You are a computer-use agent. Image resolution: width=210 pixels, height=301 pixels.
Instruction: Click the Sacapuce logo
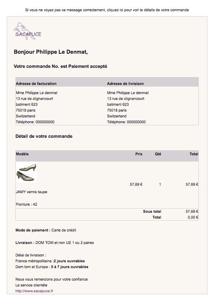[27, 31]
